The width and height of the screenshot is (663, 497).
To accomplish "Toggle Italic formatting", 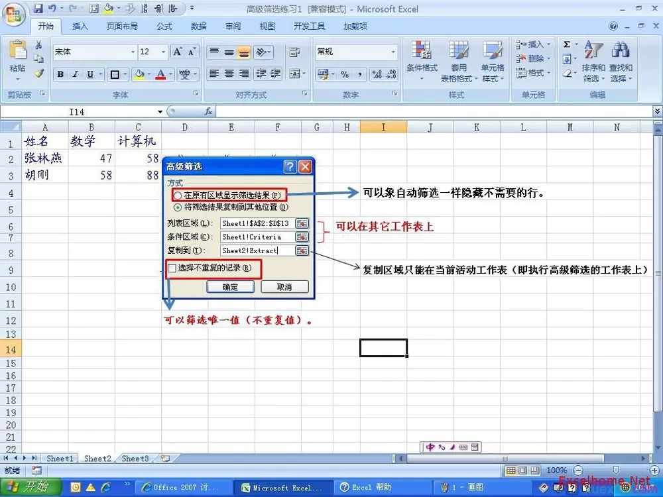I will coord(76,74).
